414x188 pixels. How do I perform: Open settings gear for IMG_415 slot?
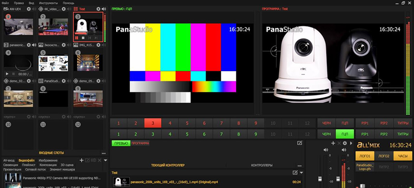pos(98,45)
